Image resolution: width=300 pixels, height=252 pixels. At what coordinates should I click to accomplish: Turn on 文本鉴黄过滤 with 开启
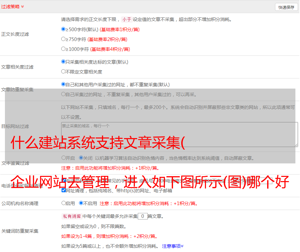click(x=63, y=158)
